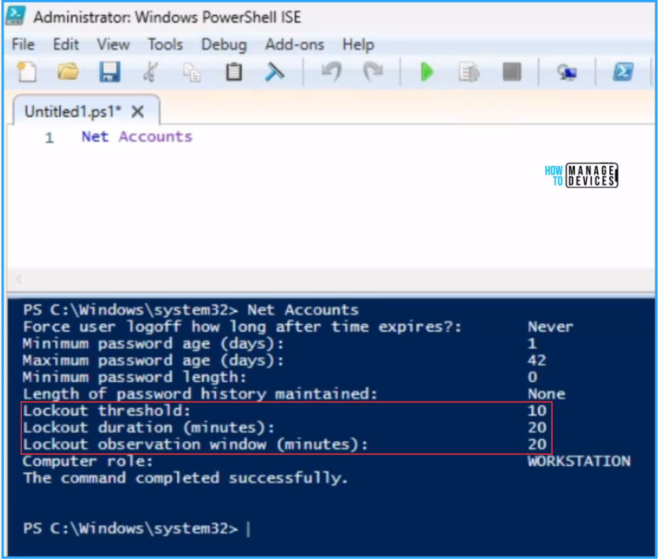Screen dimensions: 658x559
Task: Click the executed 'Net Accounts' command in console
Action: coord(303,310)
